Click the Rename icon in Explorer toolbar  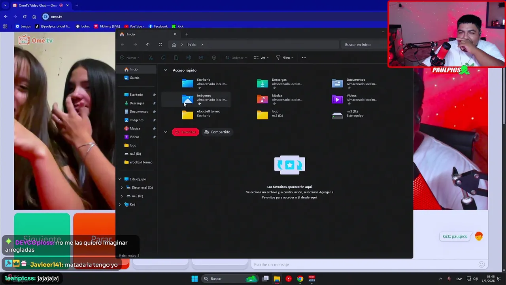pos(189,58)
